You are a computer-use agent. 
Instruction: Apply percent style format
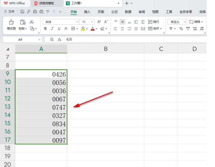click(181, 29)
